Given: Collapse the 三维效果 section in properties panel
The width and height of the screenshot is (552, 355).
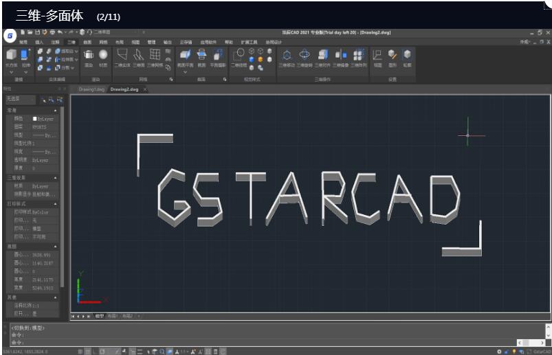Looking at the screenshot, I should [55, 178].
